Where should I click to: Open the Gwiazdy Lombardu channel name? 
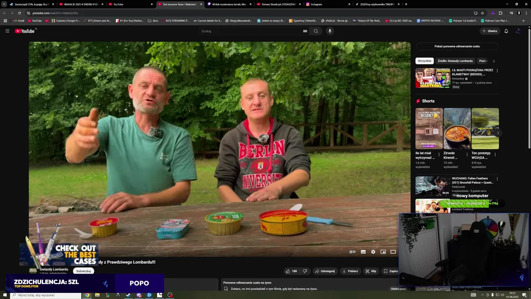[x=54, y=269]
